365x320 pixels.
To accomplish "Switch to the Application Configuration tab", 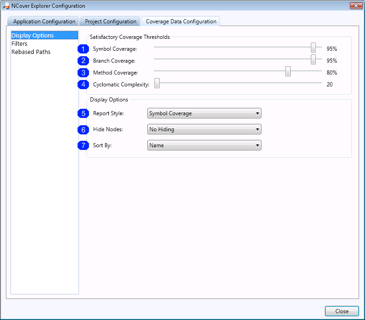I will [x=43, y=21].
